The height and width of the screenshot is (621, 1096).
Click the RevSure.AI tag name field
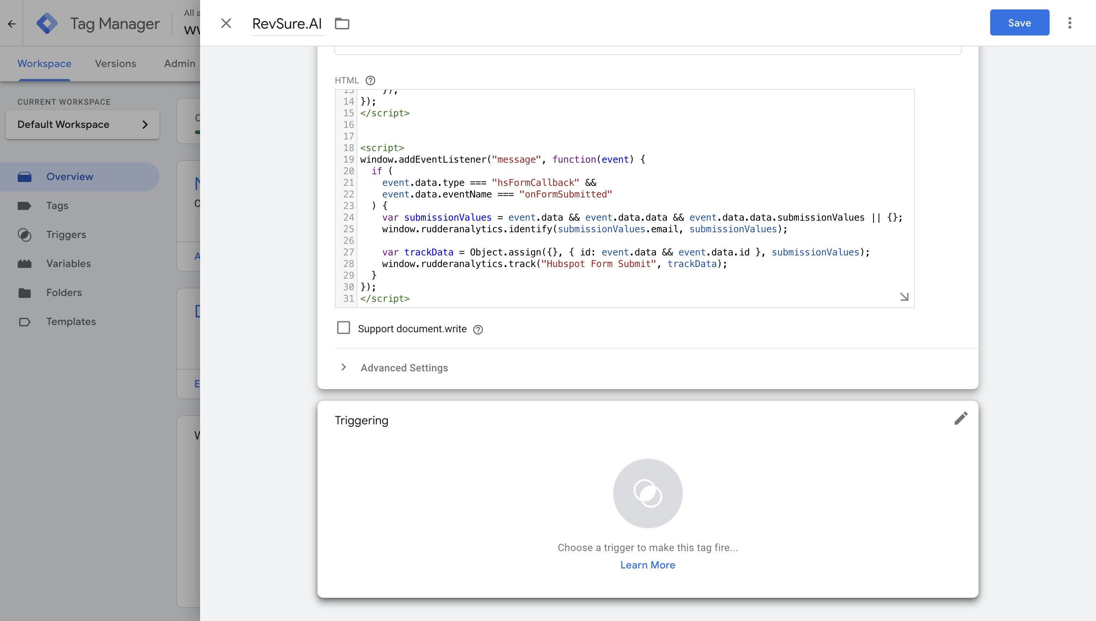287,24
